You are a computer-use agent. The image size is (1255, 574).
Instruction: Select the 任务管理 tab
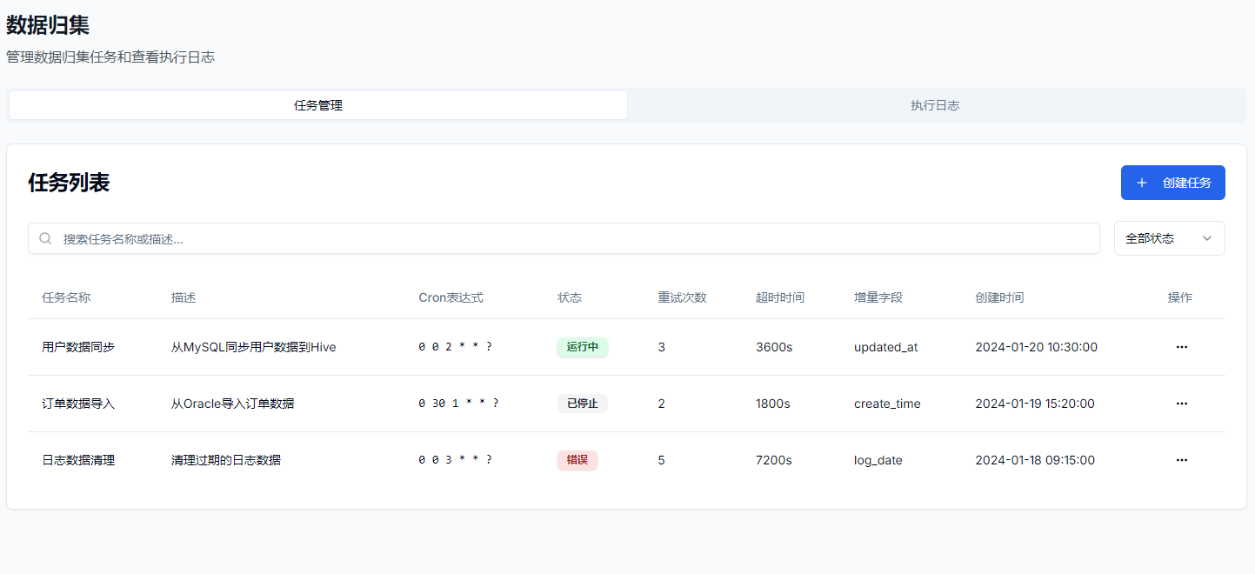318,105
